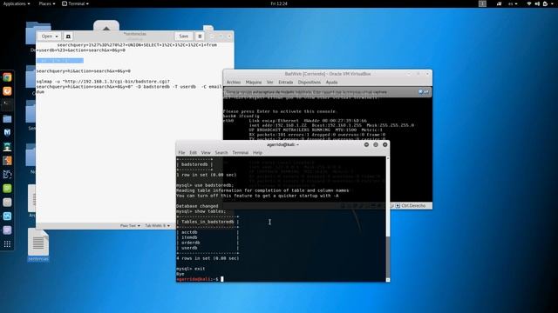Viewport: 558px width, 313px height.
Task: Click the power icon in top bar
Action: coord(545,3)
